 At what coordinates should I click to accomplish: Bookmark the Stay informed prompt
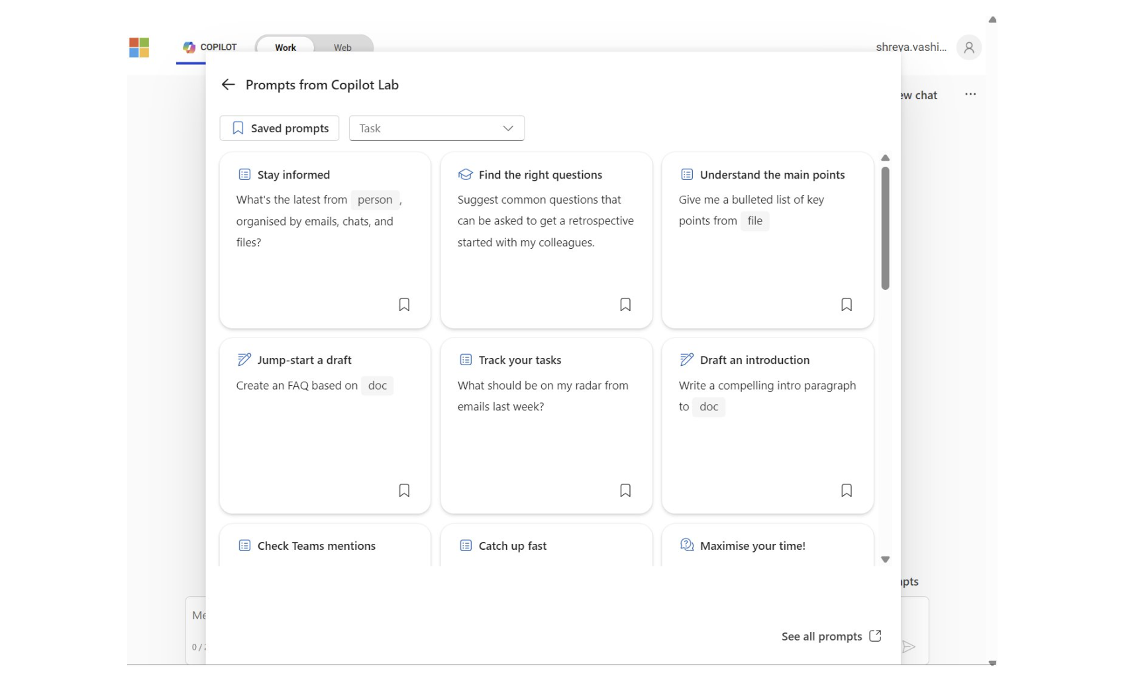pyautogui.click(x=404, y=305)
